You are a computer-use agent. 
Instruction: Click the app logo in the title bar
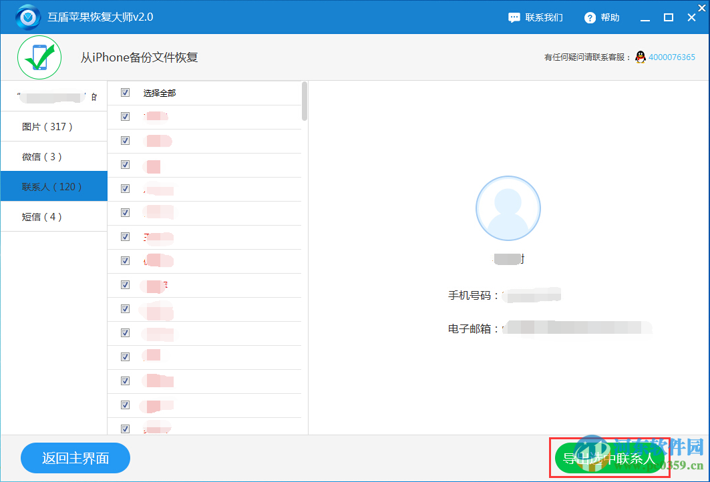tap(27, 17)
